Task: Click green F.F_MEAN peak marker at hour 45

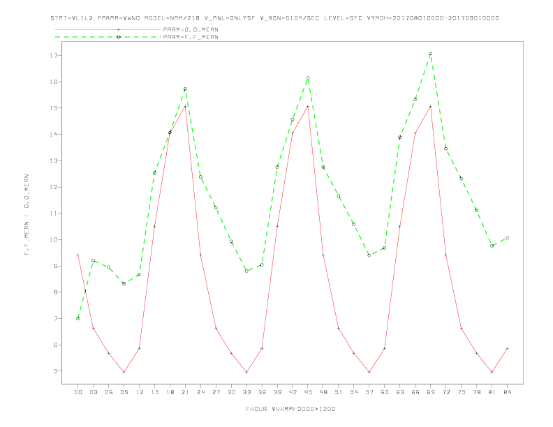Action: [x=308, y=78]
